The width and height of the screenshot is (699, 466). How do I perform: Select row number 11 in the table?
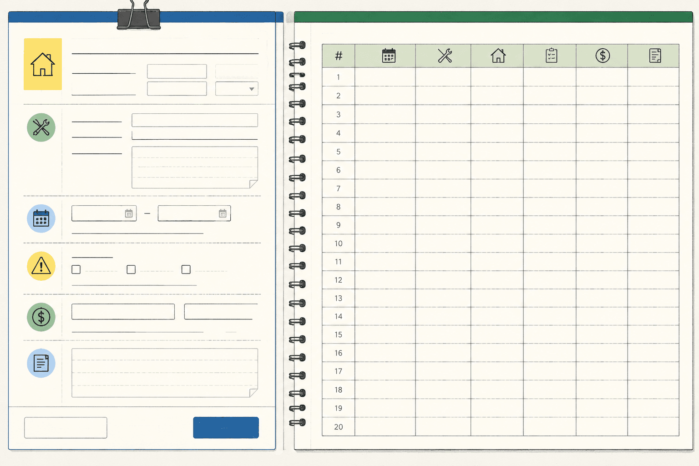pos(501,262)
